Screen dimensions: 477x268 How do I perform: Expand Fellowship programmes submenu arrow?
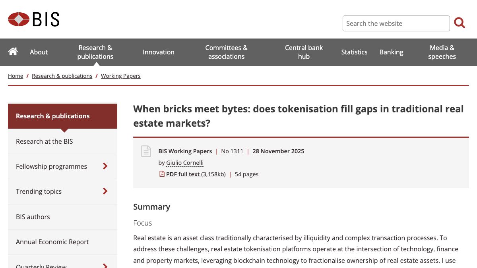tap(105, 166)
